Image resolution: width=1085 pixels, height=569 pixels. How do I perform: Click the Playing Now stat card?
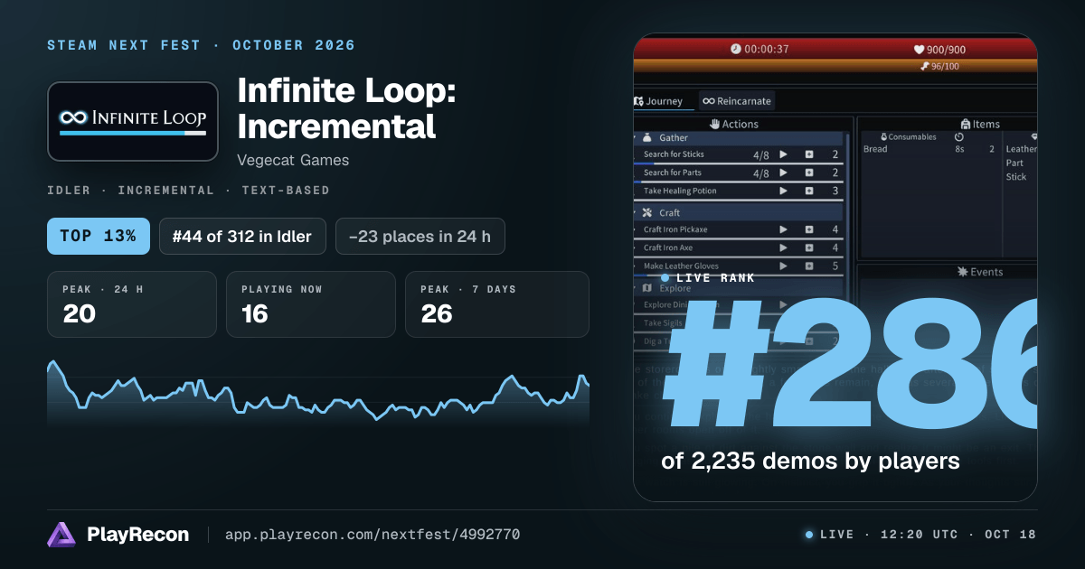coord(311,304)
